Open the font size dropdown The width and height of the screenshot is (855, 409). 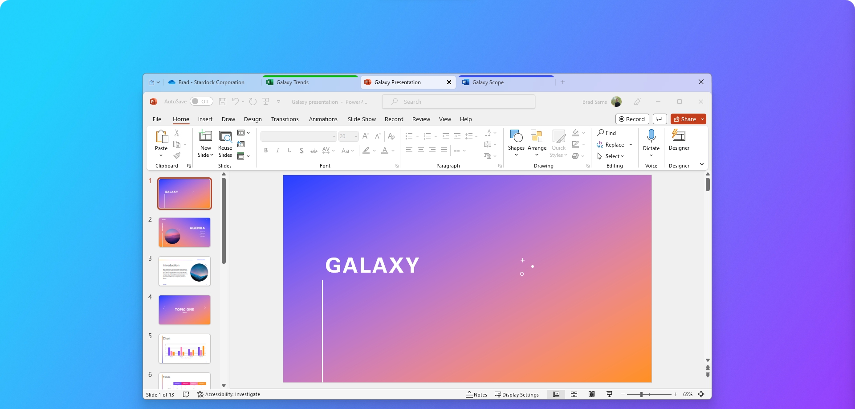[x=356, y=136]
